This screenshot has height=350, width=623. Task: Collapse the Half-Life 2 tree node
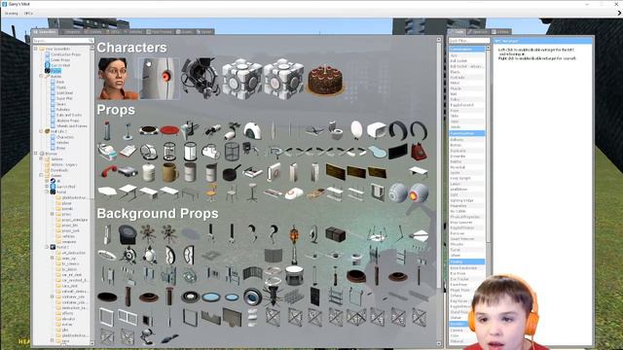click(41, 131)
